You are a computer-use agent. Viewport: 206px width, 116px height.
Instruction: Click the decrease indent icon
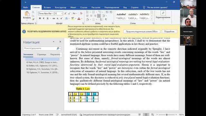point(107,12)
